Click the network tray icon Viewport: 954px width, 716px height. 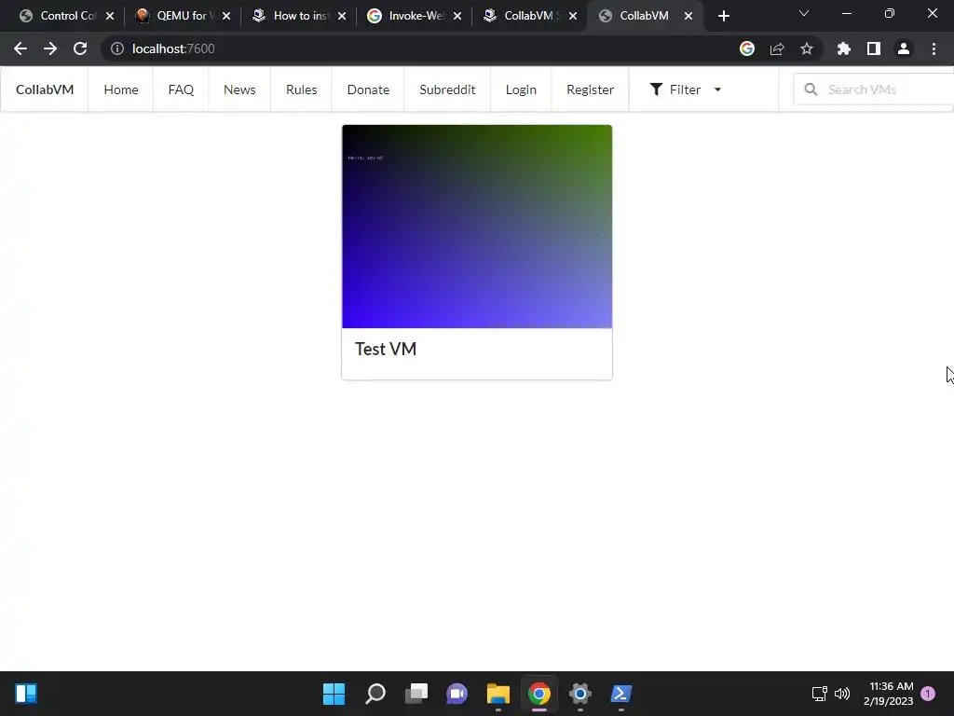coord(820,694)
